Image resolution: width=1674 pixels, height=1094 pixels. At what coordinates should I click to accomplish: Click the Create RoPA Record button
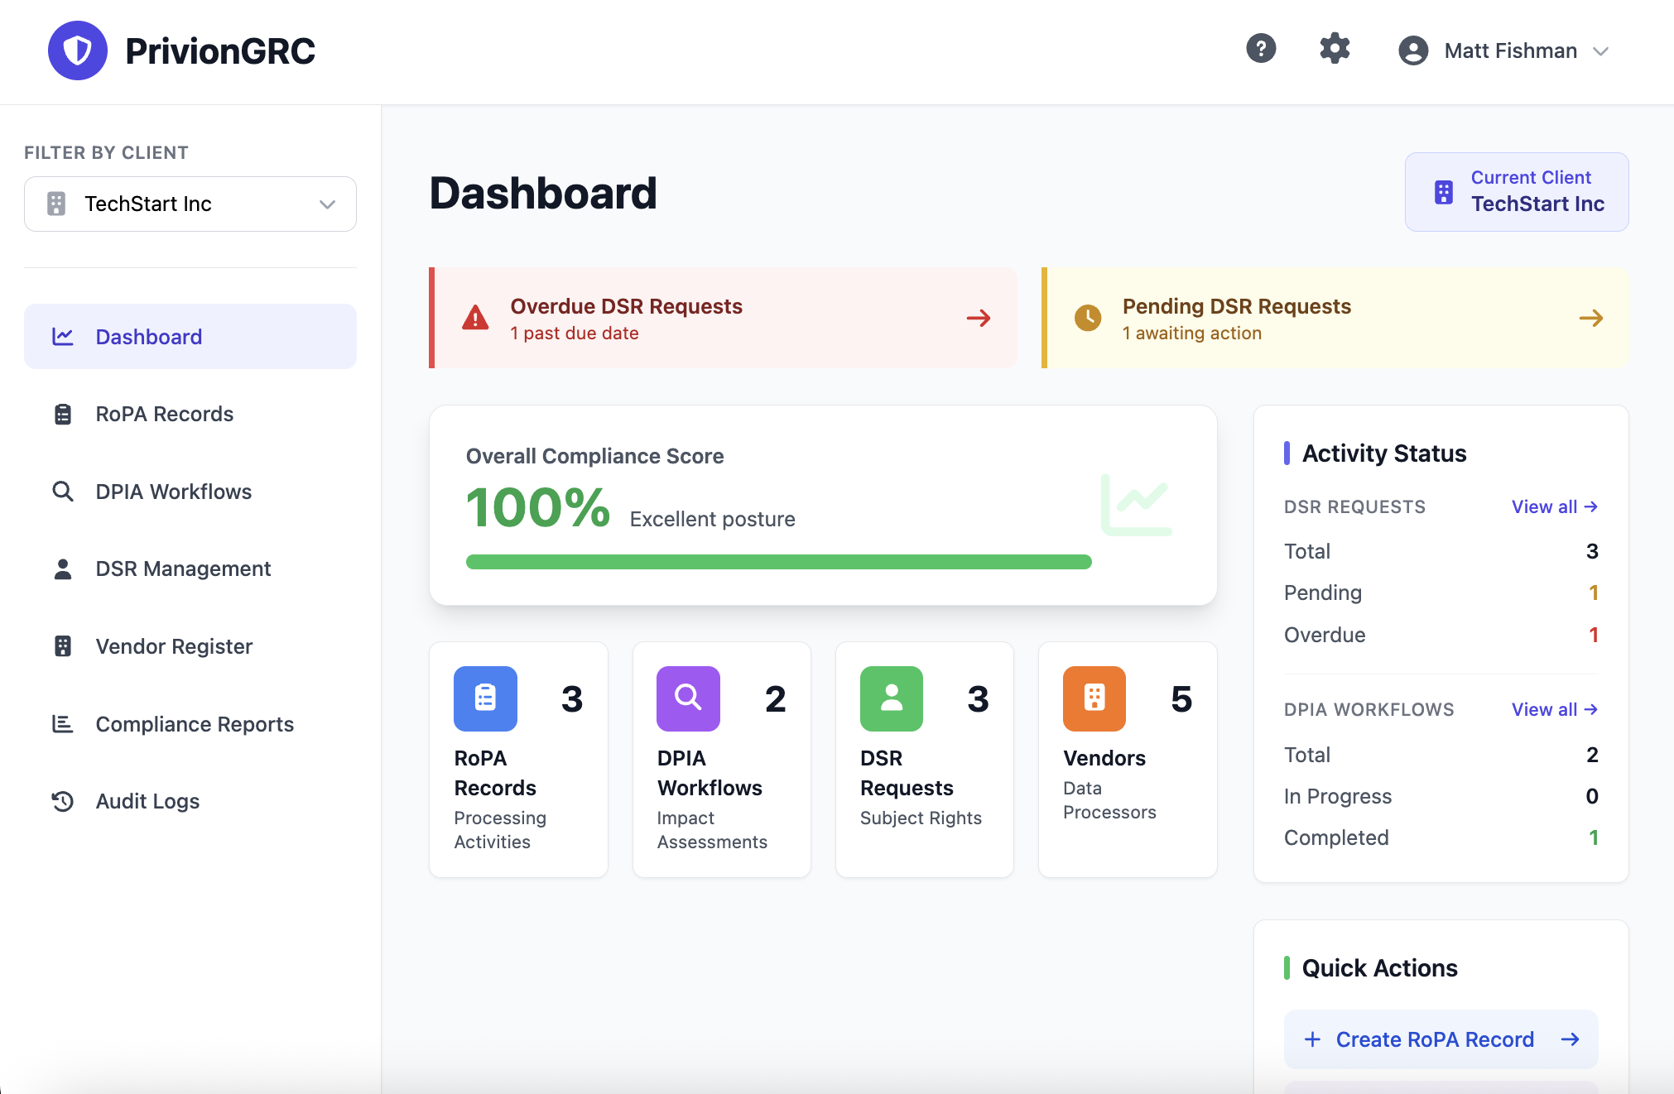point(1441,1039)
